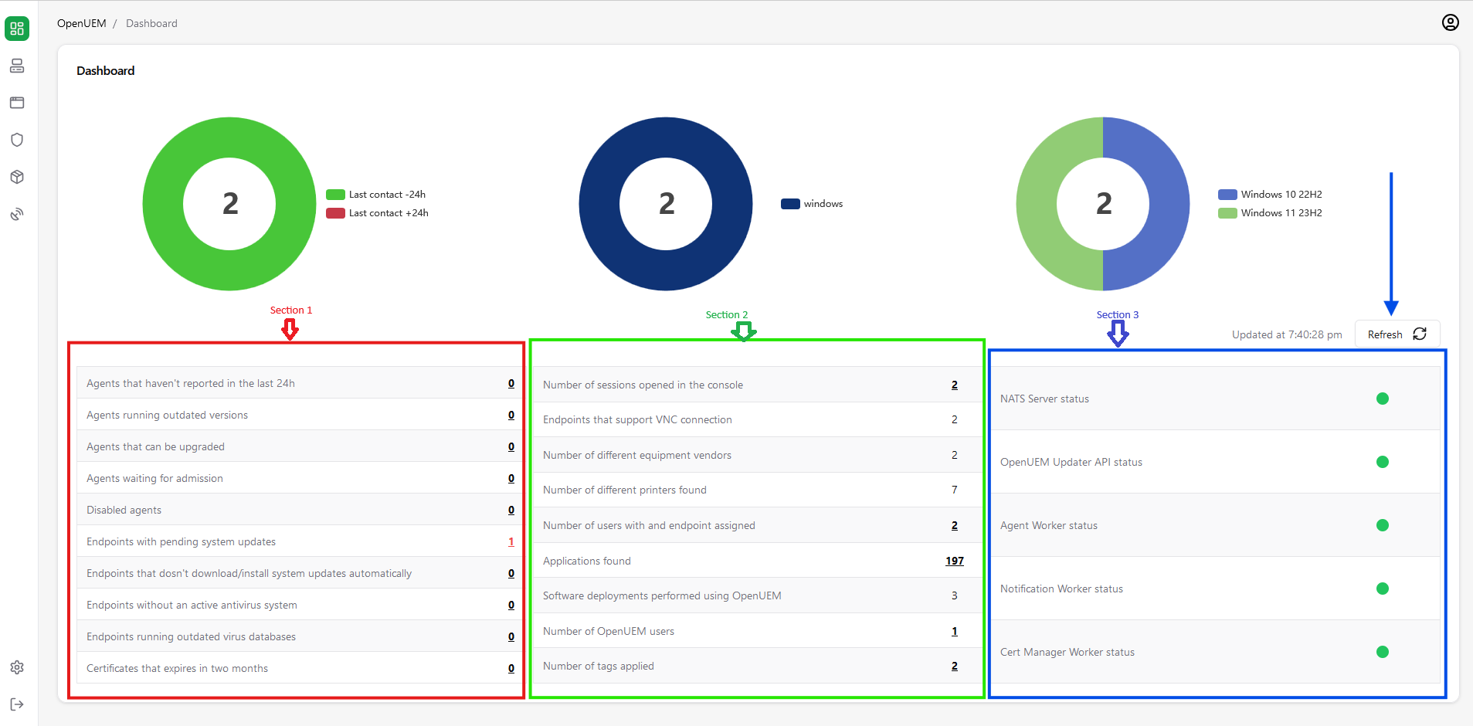Screen dimensions: 1473x726
Task: Toggle the 'Last contact +24h' legend swatch
Action: (x=335, y=213)
